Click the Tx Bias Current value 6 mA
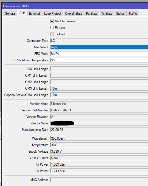 coord(99,158)
